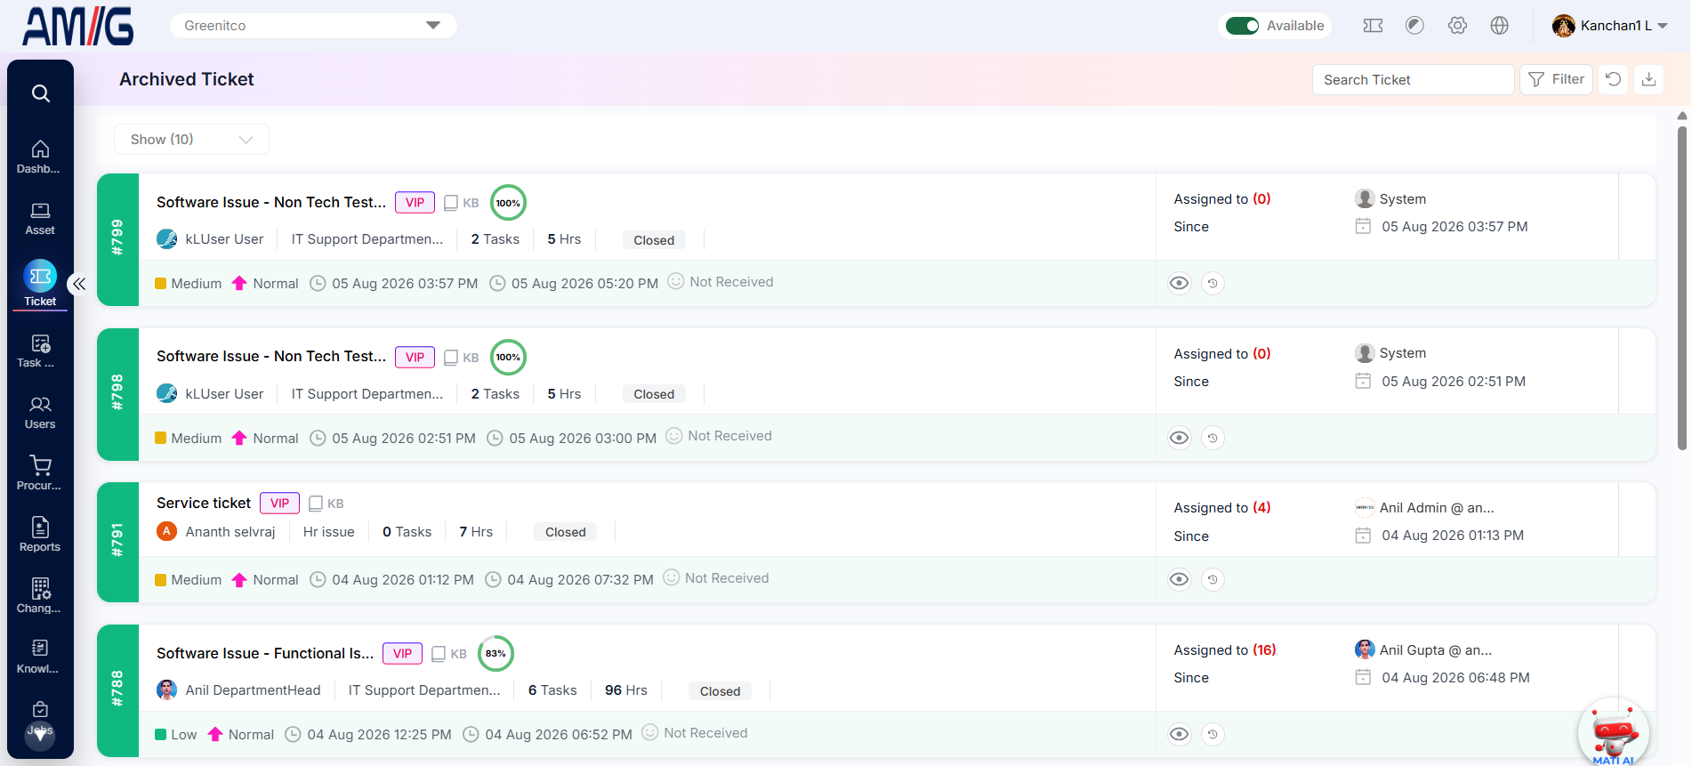Check the KB checkbox on ticket #791
1692x766 pixels.
[x=316, y=504]
